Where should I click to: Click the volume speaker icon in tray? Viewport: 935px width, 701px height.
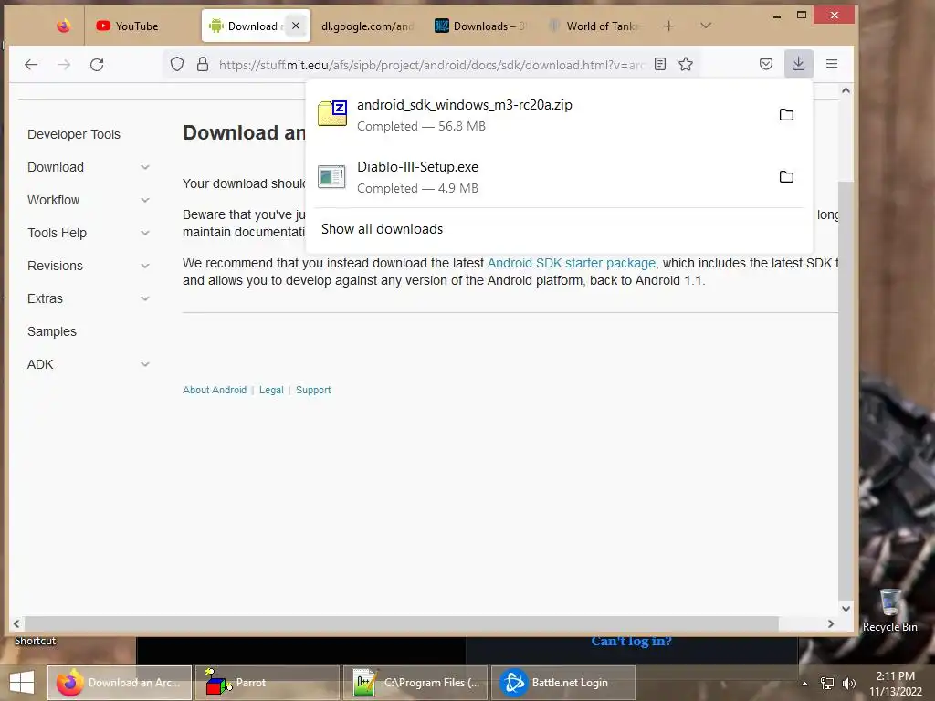(x=848, y=684)
